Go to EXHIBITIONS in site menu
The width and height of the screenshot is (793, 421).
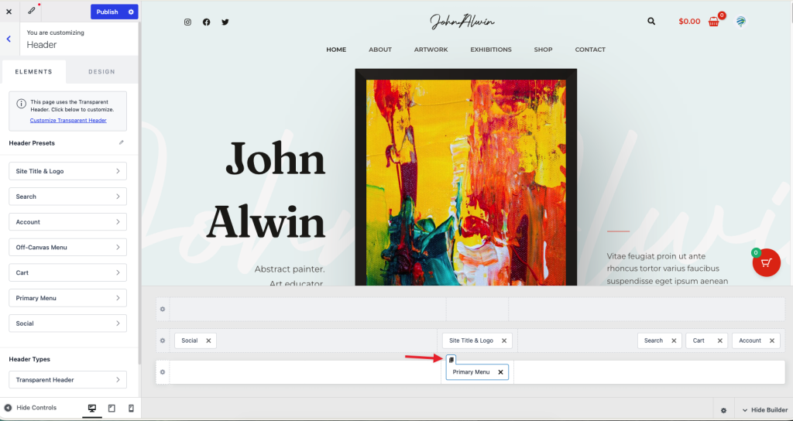(491, 50)
